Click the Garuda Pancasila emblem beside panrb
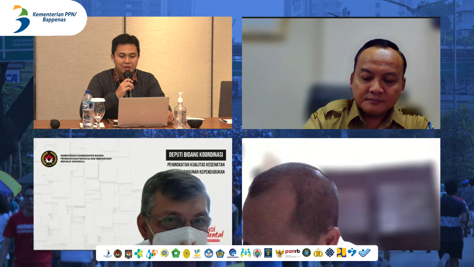Image resolution: width=474 pixels, height=267 pixels. coord(279,253)
